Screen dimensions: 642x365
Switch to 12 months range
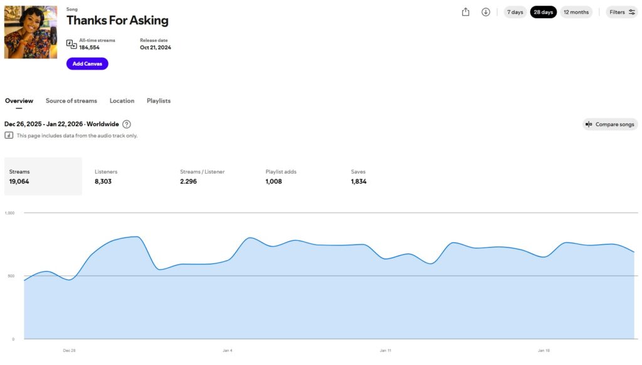coord(576,12)
